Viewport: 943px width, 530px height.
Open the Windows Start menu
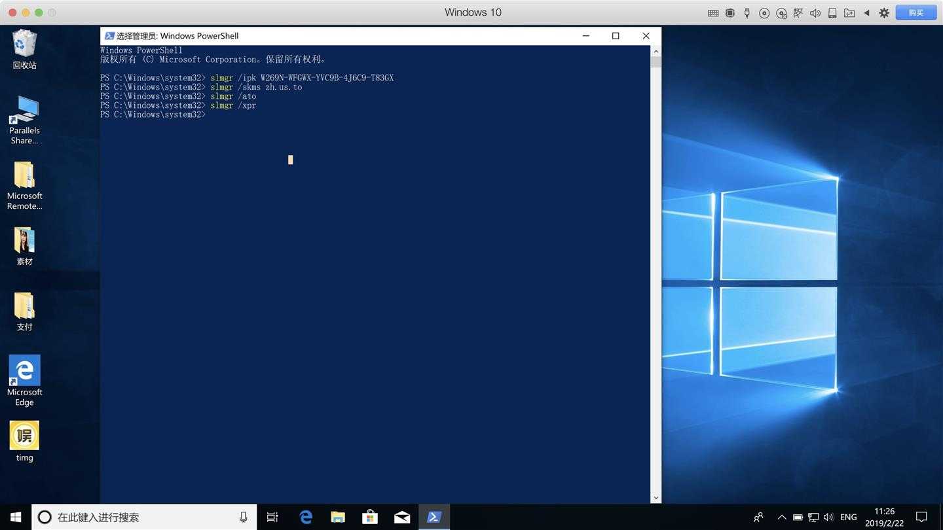tap(16, 517)
